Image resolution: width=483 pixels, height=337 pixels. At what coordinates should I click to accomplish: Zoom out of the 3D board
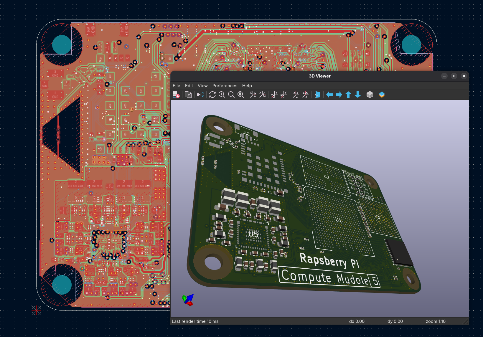[x=231, y=95]
